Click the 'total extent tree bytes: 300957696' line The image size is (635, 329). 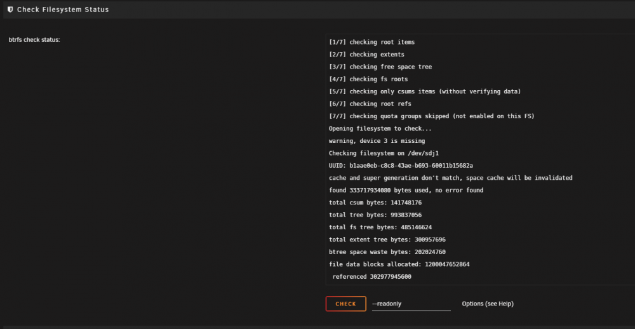coord(387,240)
